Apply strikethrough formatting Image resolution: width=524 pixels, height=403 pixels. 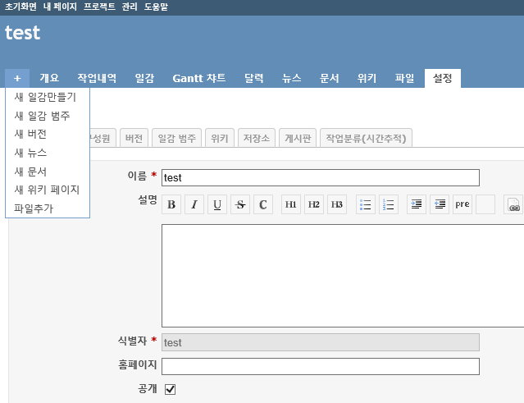(x=240, y=204)
